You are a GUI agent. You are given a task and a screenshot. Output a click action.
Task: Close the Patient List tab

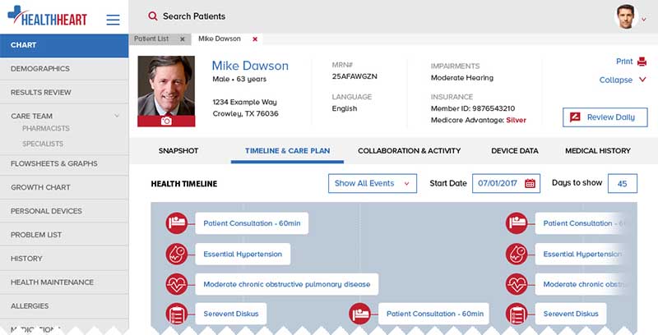[183, 39]
